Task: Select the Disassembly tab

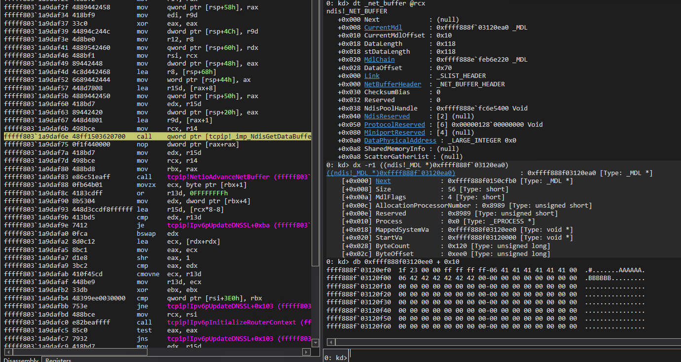Action: click(21, 360)
